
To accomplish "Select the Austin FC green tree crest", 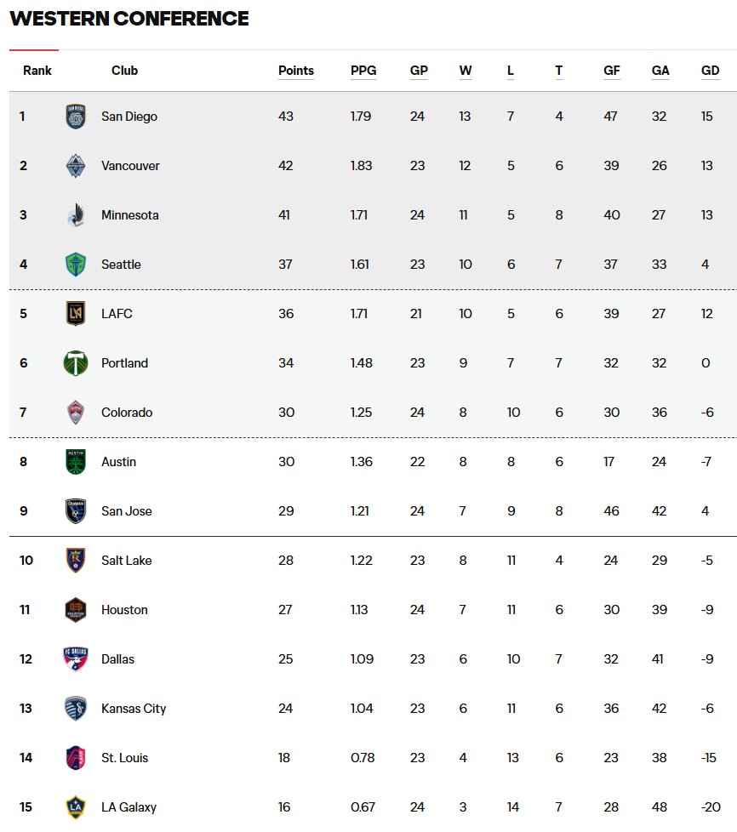I will [76, 462].
